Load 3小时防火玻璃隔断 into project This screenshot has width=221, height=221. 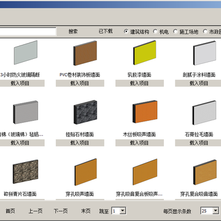coord(20,83)
